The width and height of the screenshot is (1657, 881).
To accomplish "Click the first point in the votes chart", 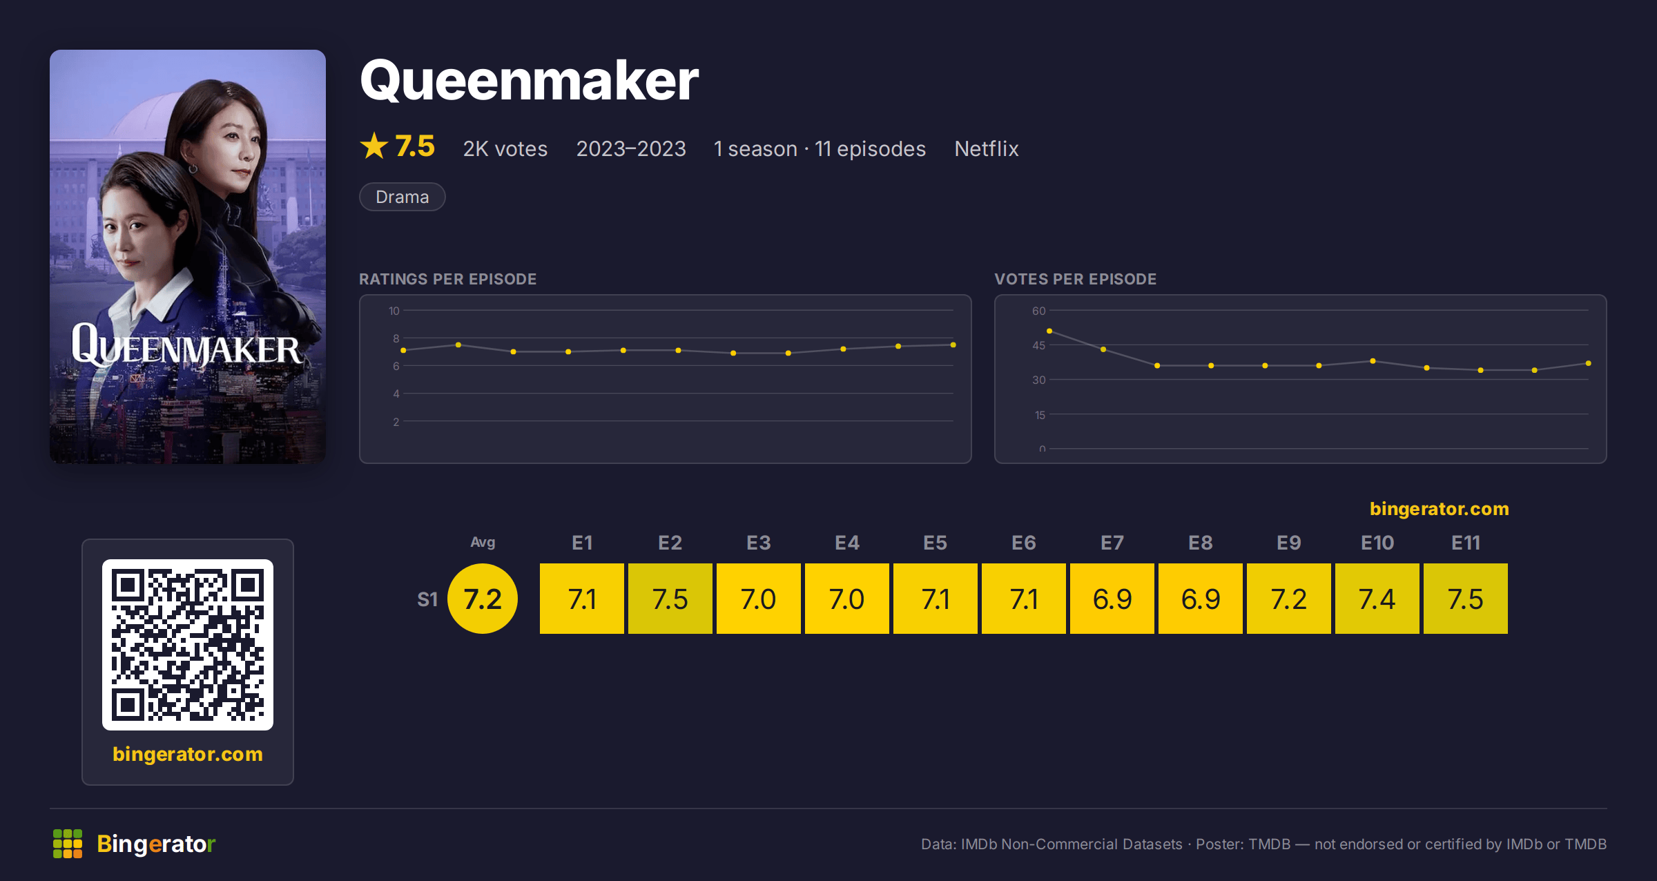I will coord(1049,331).
